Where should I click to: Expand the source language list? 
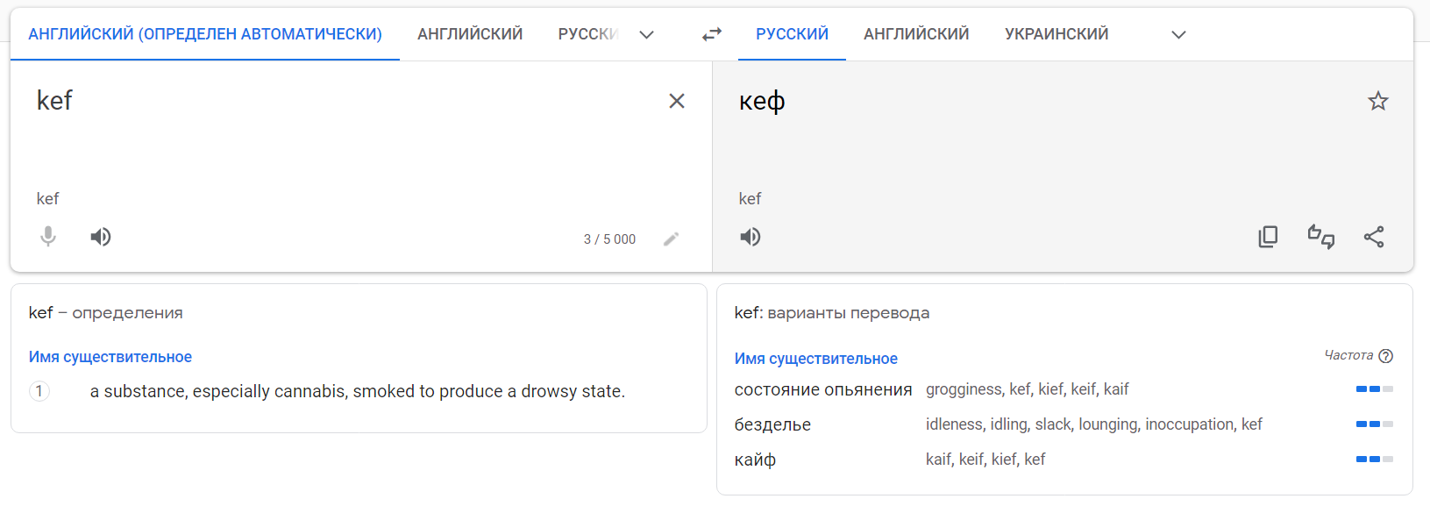[646, 35]
